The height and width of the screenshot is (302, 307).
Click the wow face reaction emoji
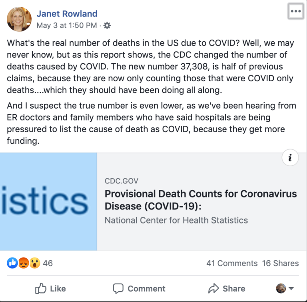click(35, 263)
